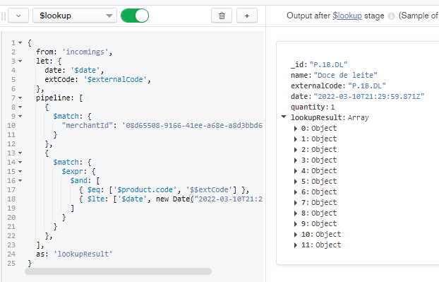Expand lookupResult item 6: Object
The height and width of the screenshot is (282, 439).
[x=296, y=192]
